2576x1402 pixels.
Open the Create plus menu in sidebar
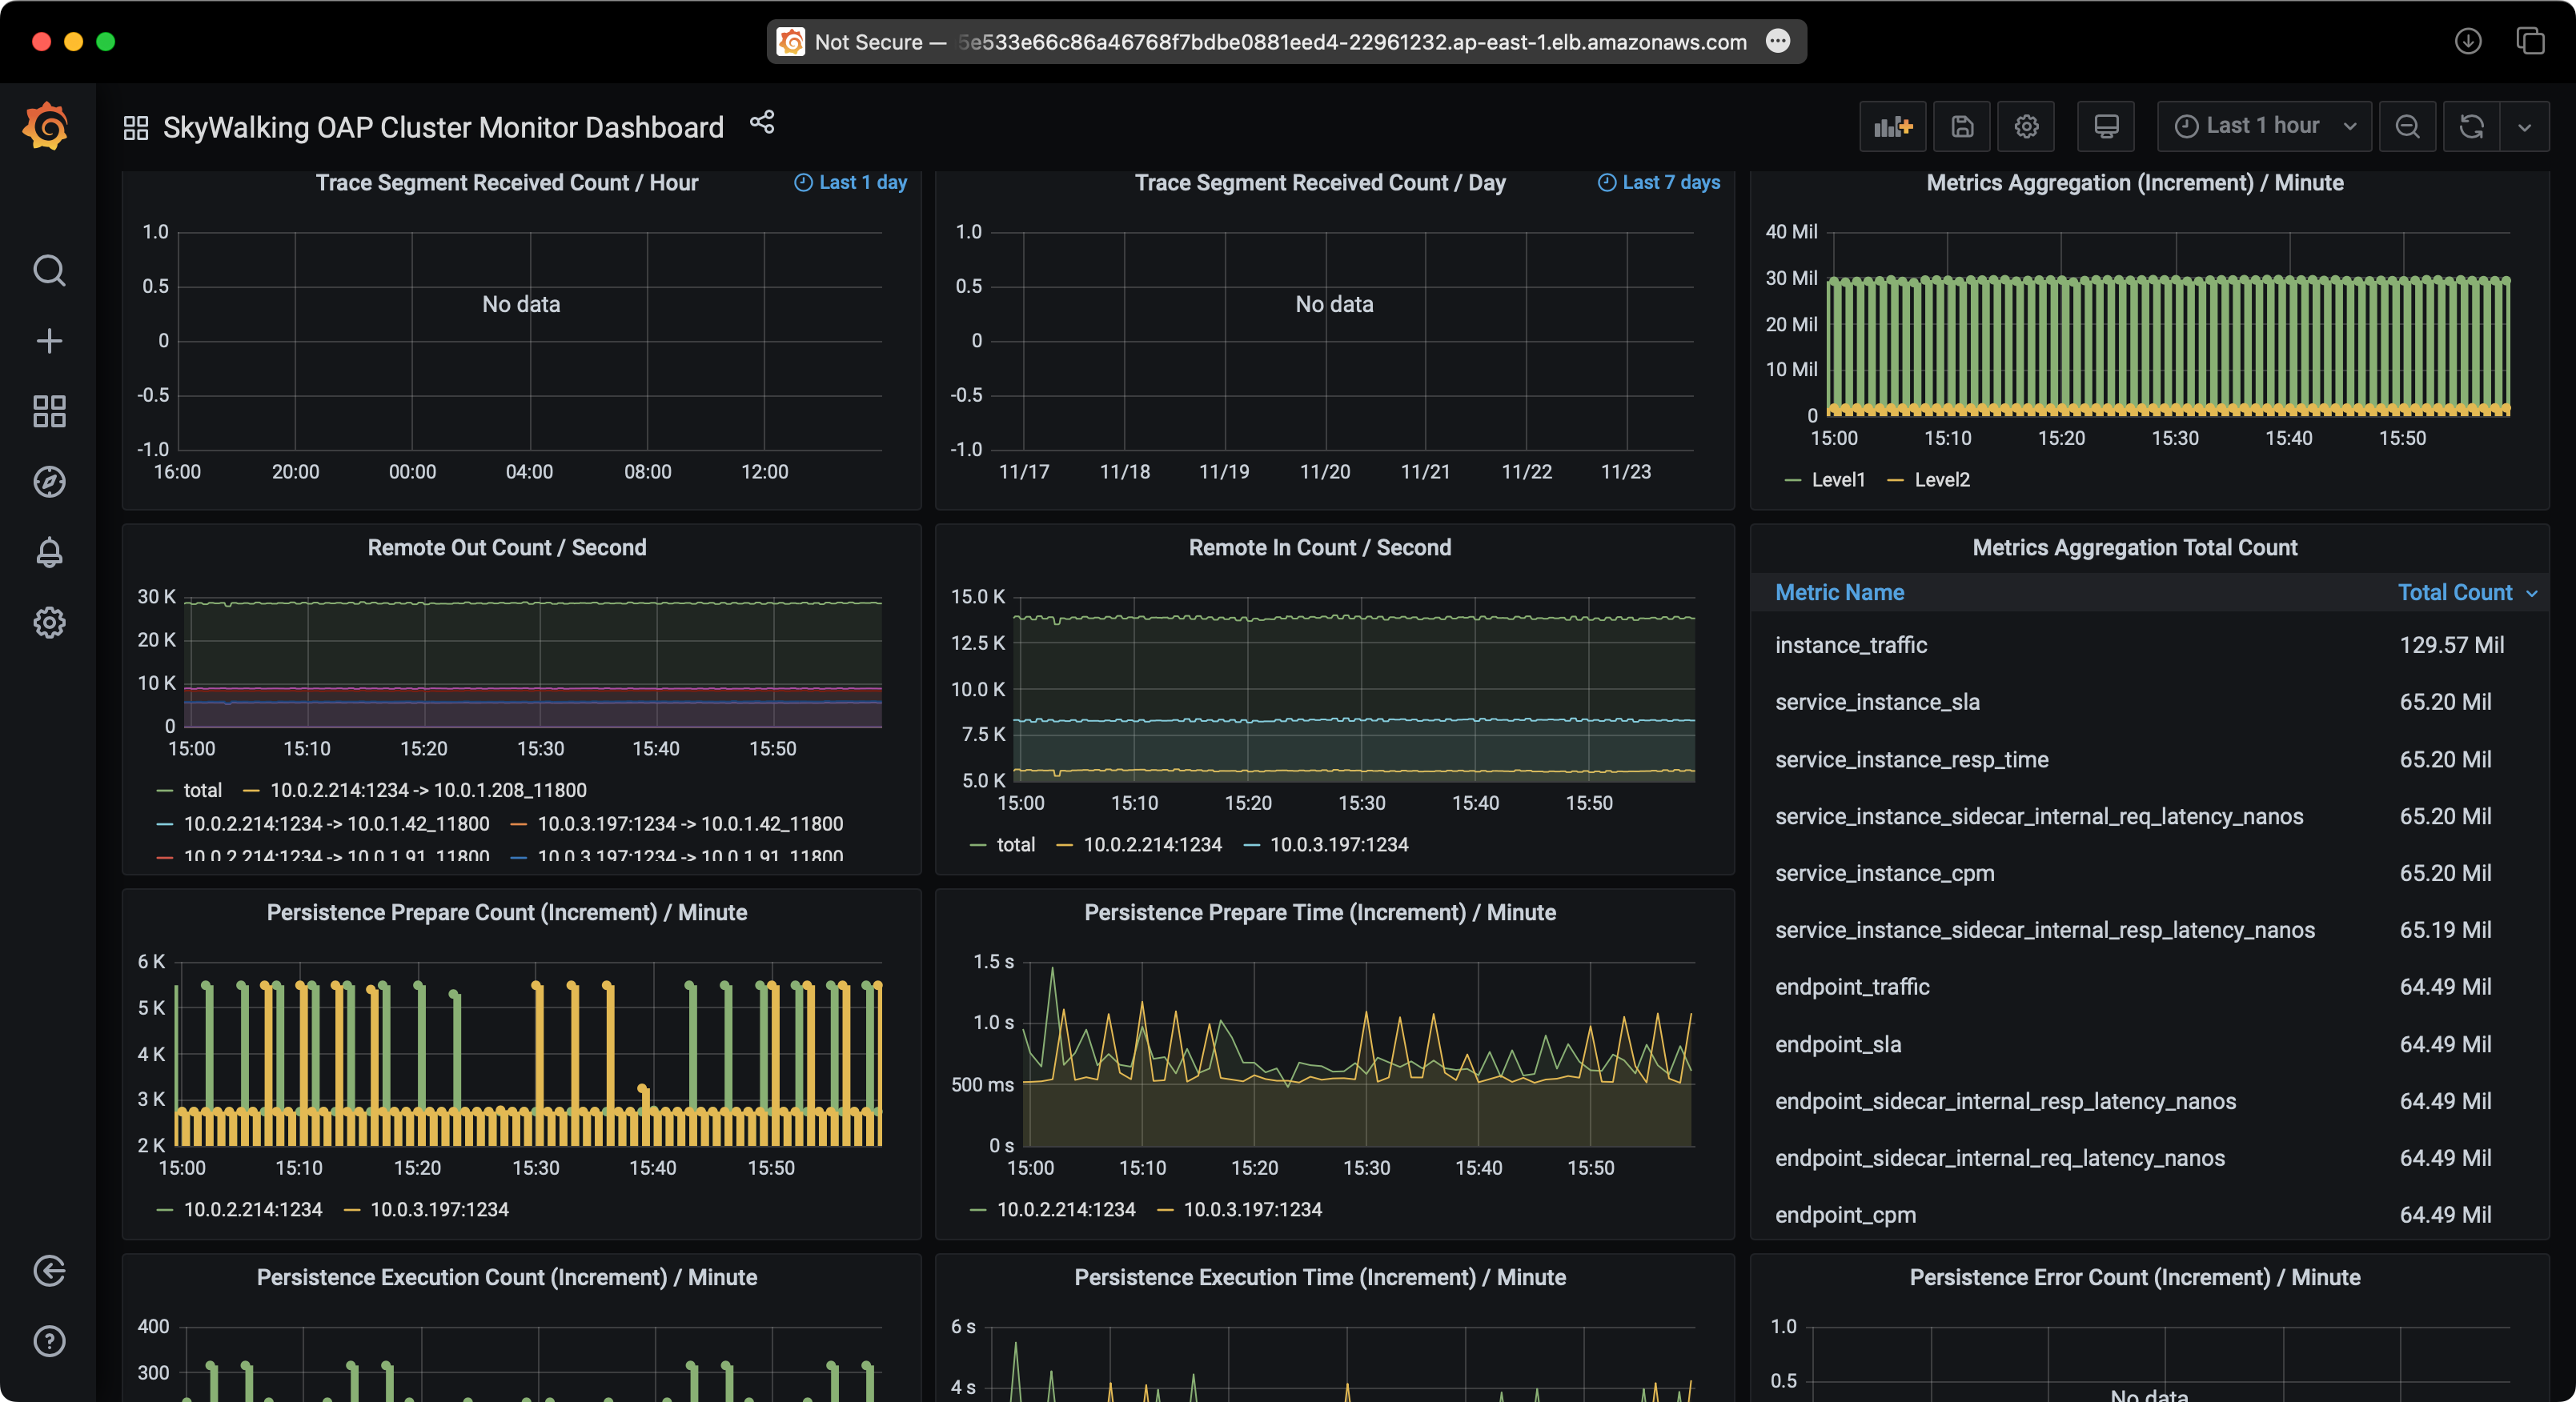tap(49, 341)
